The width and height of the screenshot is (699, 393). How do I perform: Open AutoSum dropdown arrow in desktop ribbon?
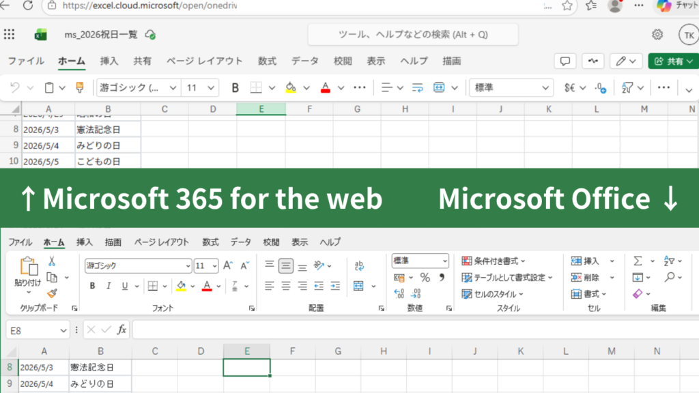click(x=653, y=261)
